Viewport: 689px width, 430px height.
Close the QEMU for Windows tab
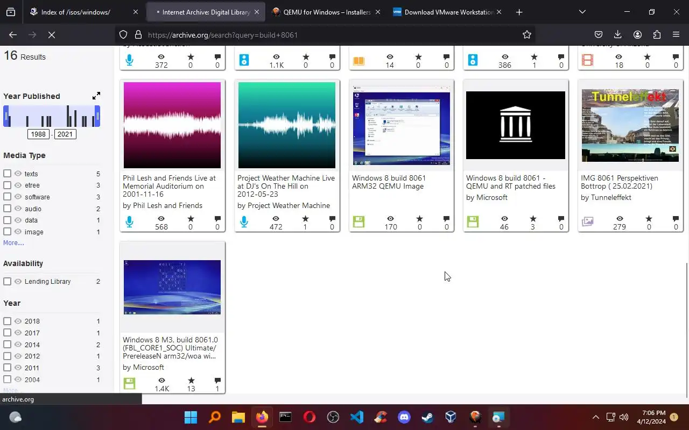click(378, 12)
